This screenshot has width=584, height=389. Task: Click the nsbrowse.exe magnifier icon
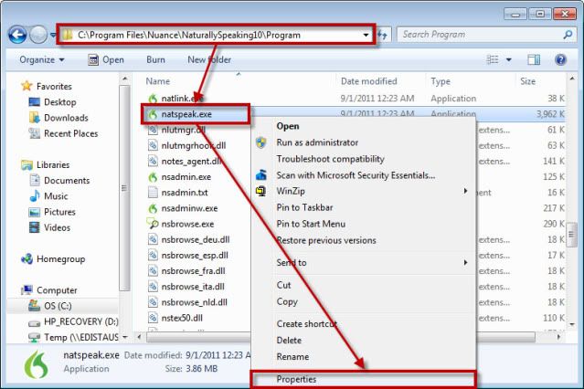153,224
